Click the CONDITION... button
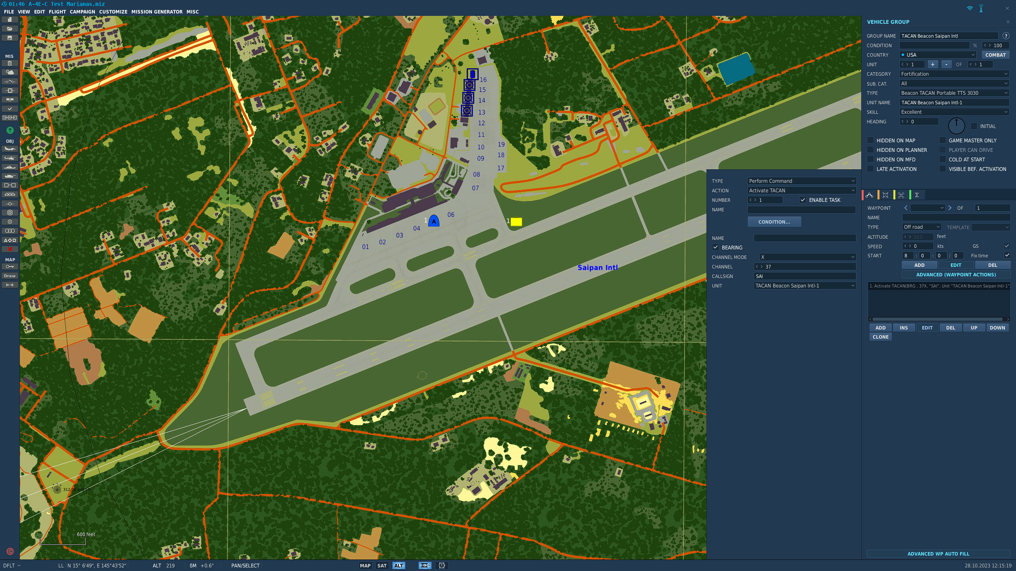1016x571 pixels. coord(774,222)
